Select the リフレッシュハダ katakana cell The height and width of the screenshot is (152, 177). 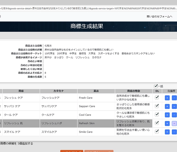tap(58, 123)
